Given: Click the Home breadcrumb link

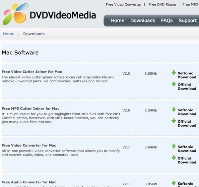Looking at the screenshot, I should point(9,34).
